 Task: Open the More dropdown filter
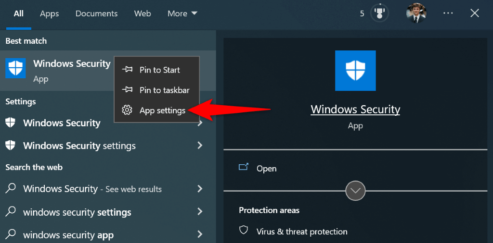click(x=182, y=13)
